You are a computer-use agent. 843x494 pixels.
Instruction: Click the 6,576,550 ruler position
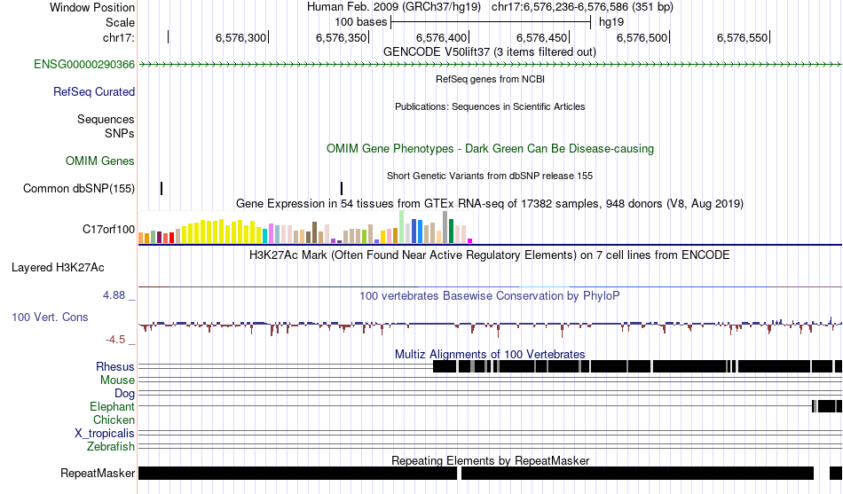(x=743, y=37)
